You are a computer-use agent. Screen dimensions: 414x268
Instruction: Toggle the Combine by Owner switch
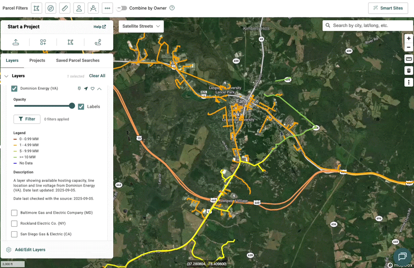tap(122, 8)
